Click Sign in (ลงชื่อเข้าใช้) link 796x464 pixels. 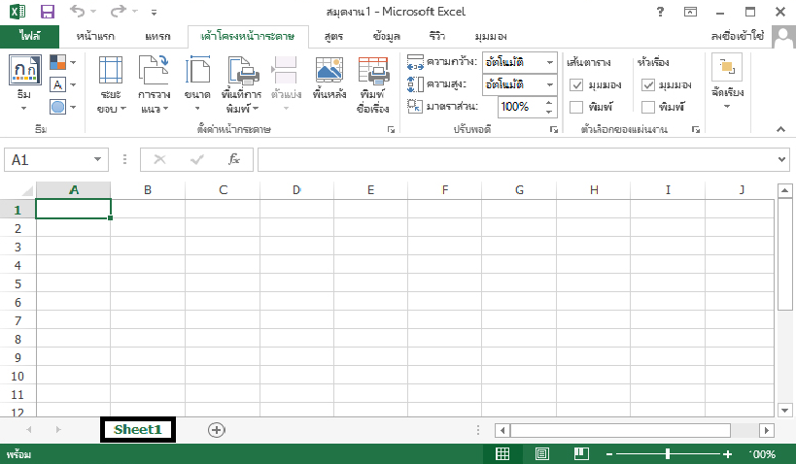pos(751,36)
